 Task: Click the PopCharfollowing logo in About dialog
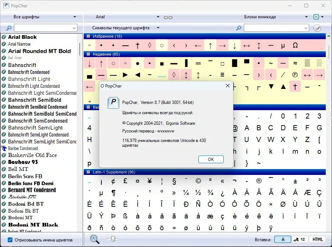(x=113, y=103)
